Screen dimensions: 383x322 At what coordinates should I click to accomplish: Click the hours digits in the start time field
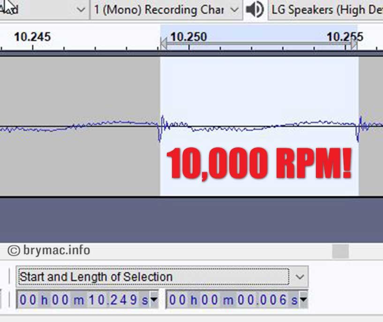coord(28,300)
